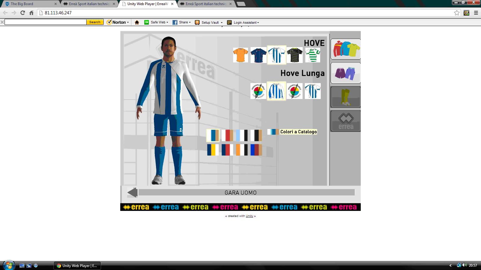The width and height of the screenshot is (481, 270).
Task: Open the volume control in system tray
Action: point(464,265)
